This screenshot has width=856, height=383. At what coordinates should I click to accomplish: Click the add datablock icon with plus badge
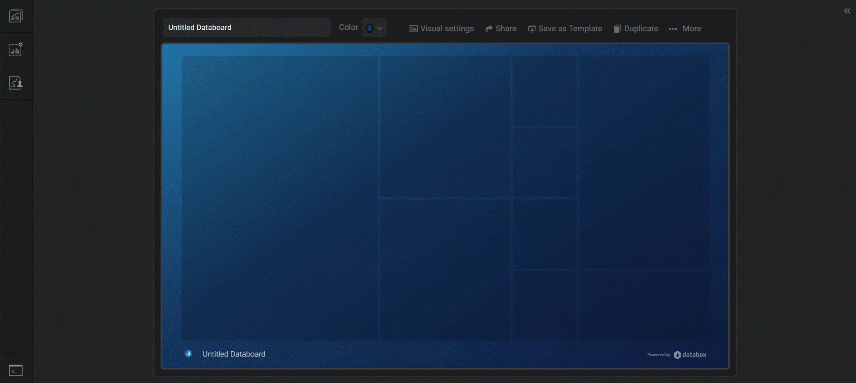pos(16,50)
